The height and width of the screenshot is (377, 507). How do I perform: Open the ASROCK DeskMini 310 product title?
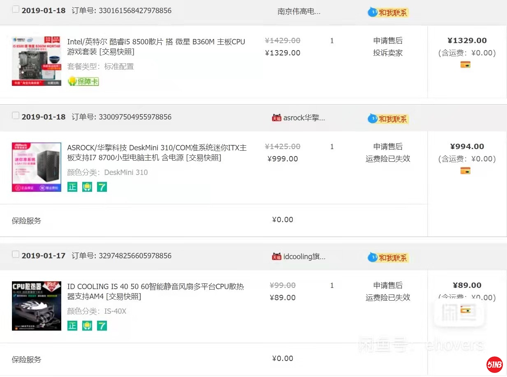tap(157, 152)
